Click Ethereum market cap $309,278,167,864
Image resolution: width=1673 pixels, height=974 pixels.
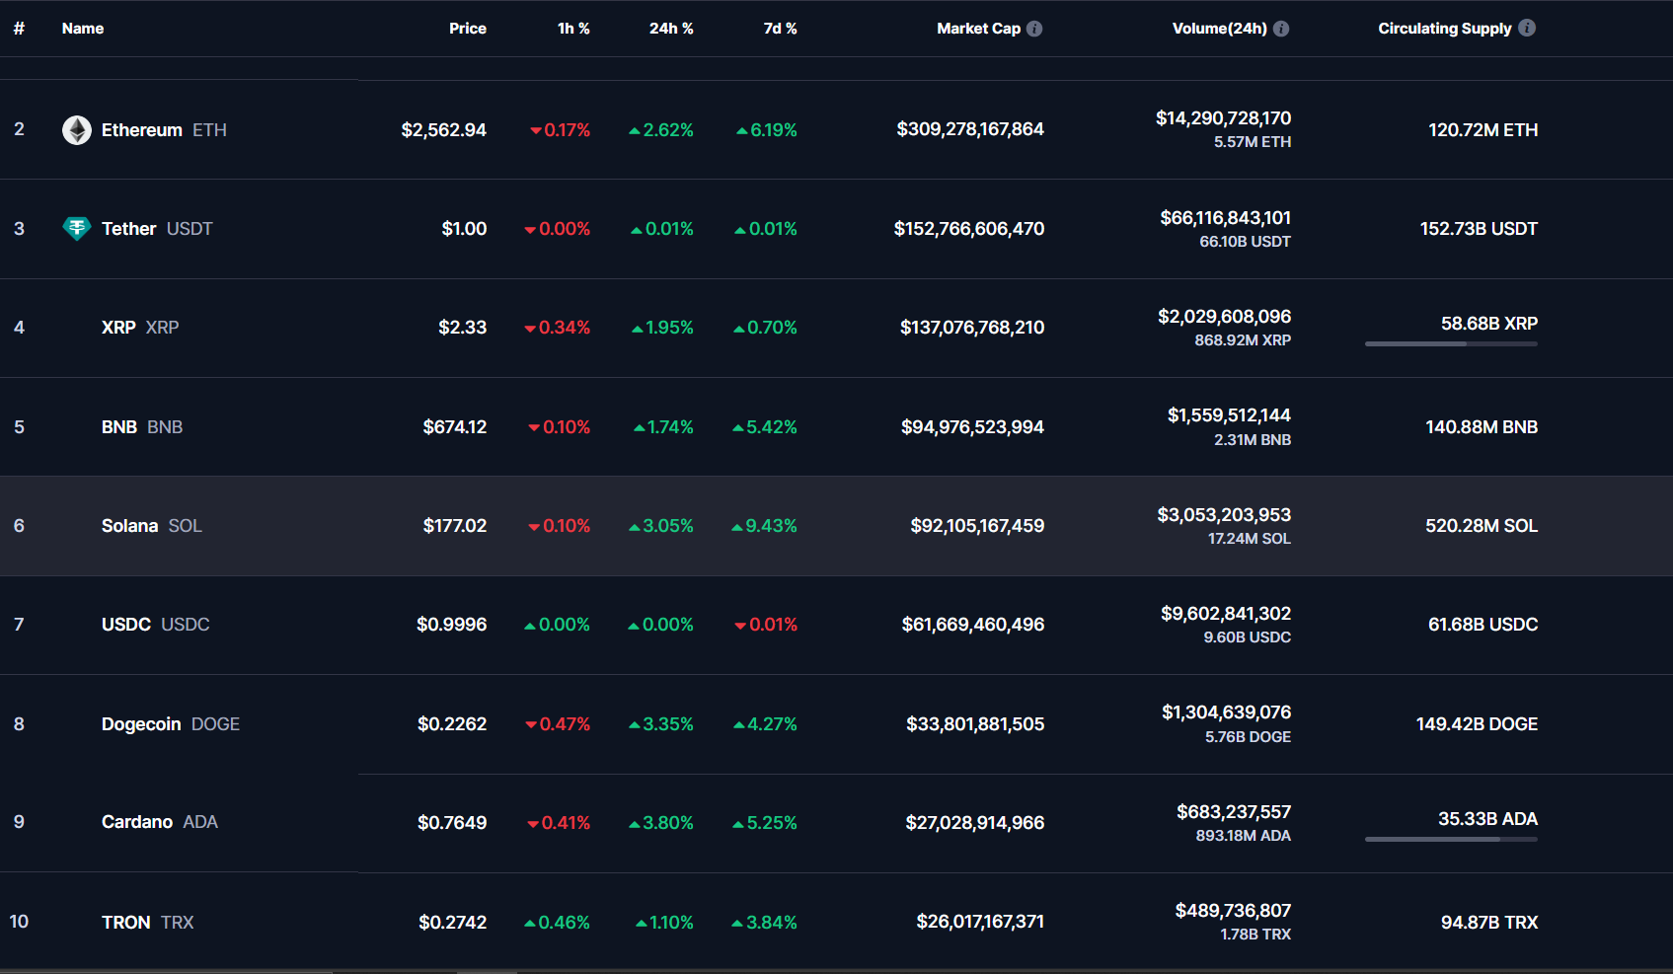coord(970,129)
